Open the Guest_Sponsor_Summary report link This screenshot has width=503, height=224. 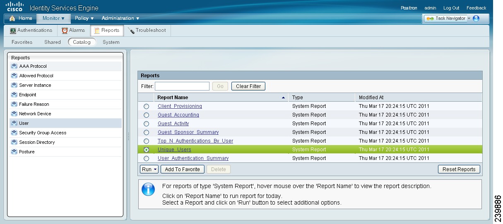pyautogui.click(x=188, y=132)
